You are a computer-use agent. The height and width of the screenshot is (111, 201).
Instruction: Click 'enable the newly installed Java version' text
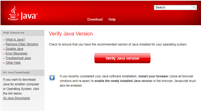[123, 81]
